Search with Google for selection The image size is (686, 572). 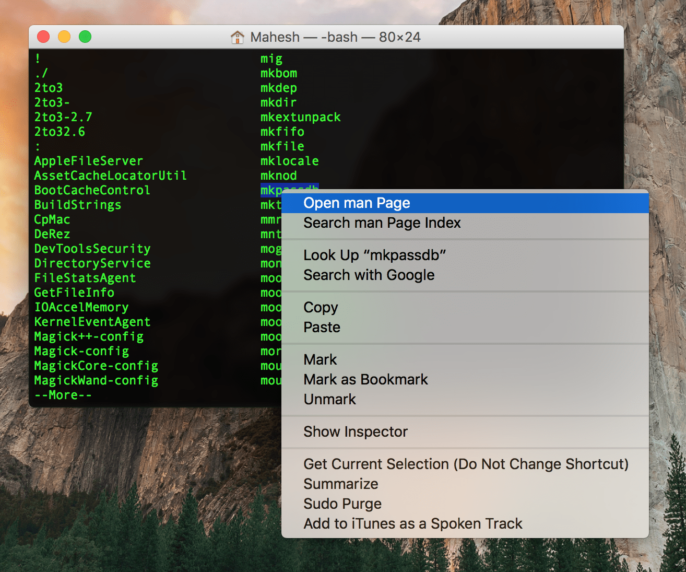[369, 275]
